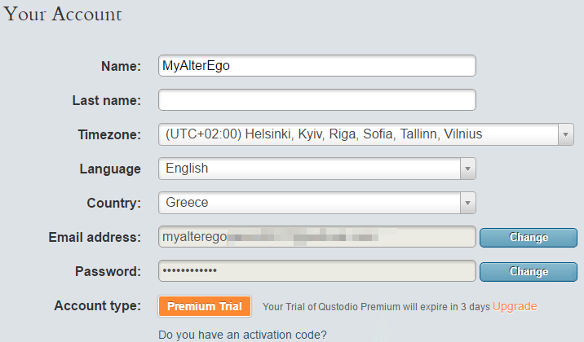
Task: Open the Timezone dropdown arrow
Action: (x=564, y=134)
